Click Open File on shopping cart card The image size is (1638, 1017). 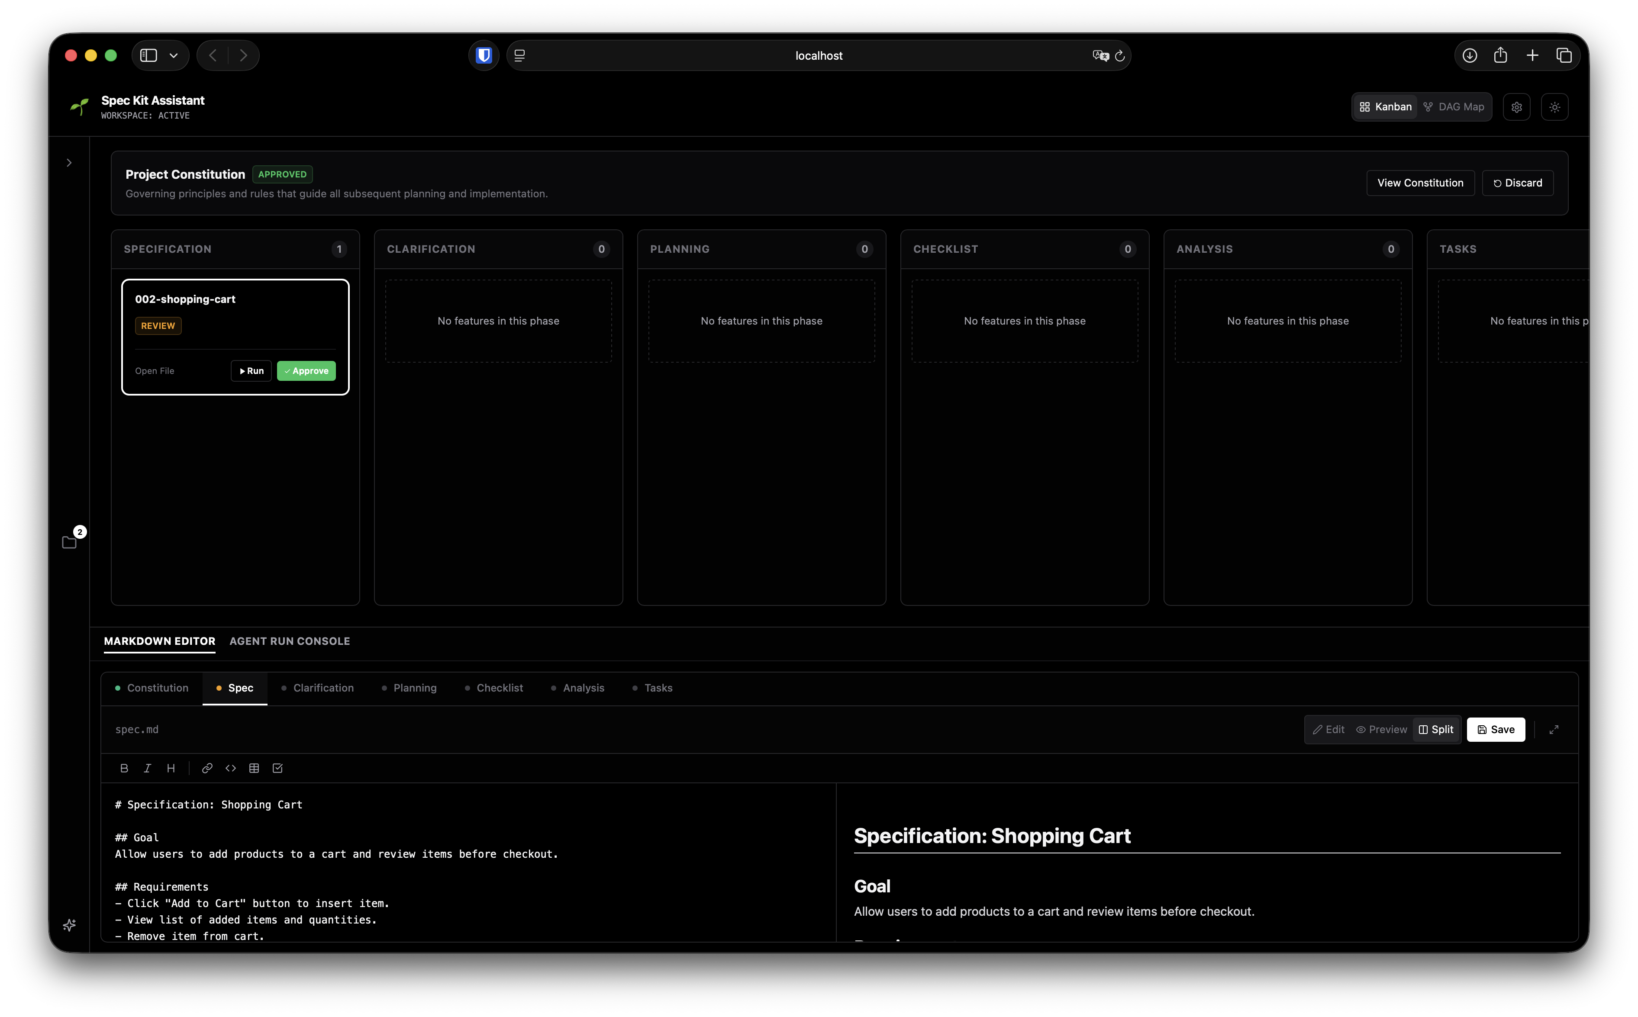click(x=154, y=370)
